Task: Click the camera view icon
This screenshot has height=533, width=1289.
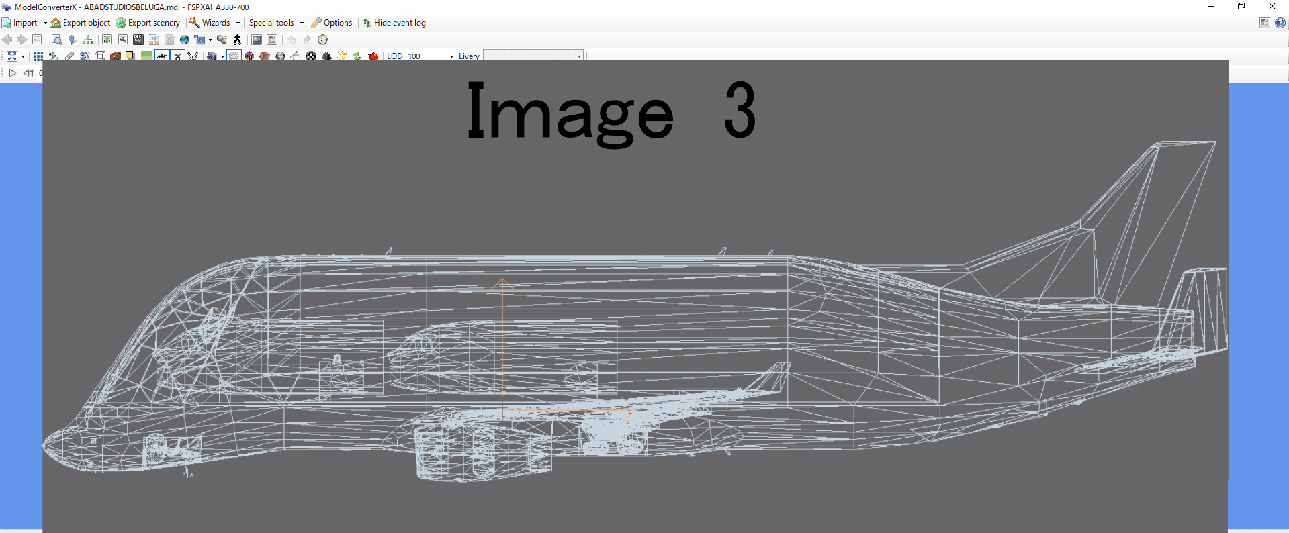Action: point(212,56)
